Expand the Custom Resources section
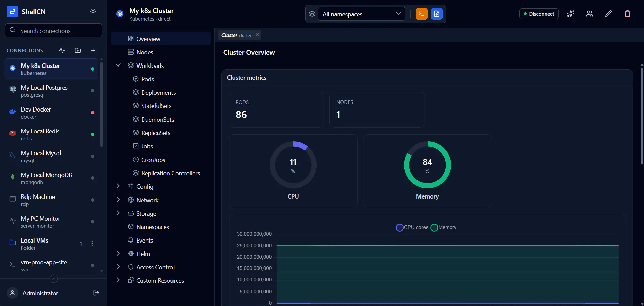The height and width of the screenshot is (306, 644). tap(118, 280)
